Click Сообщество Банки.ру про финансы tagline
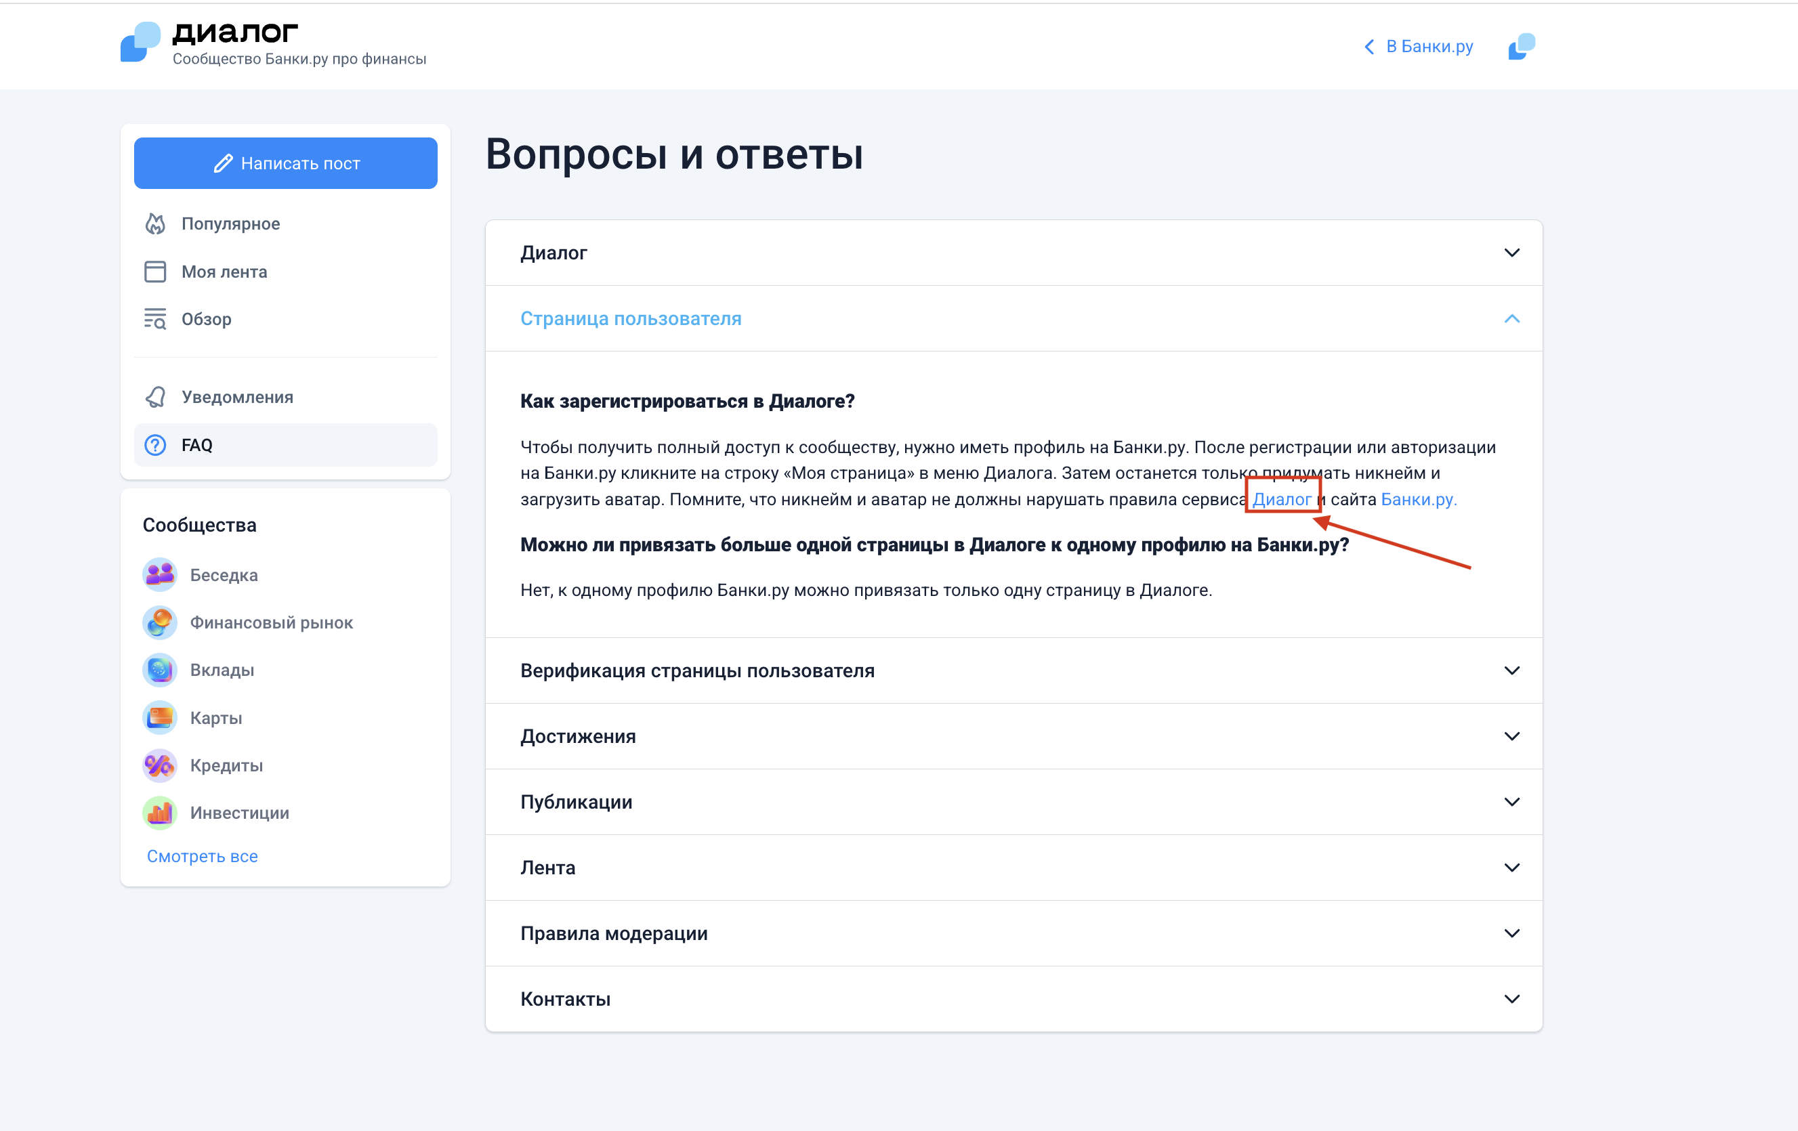 coord(299,59)
